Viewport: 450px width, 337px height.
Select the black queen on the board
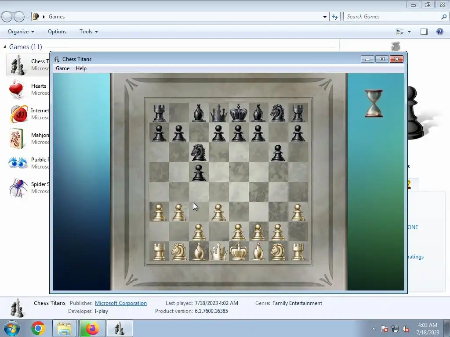[219, 113]
